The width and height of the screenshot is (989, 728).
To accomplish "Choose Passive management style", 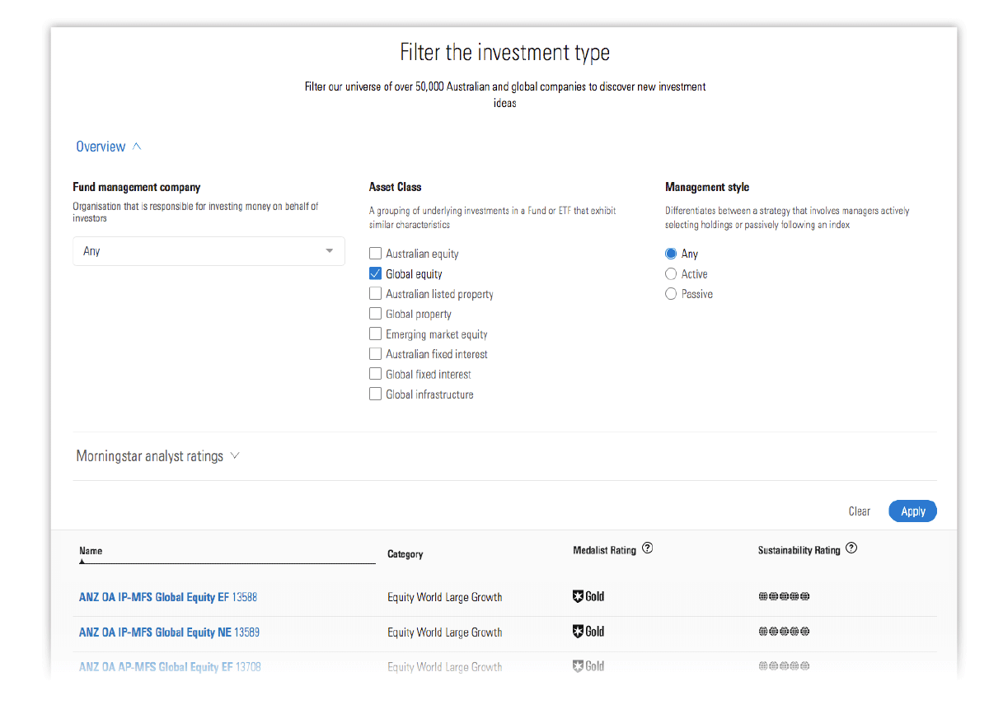I will click(x=671, y=294).
